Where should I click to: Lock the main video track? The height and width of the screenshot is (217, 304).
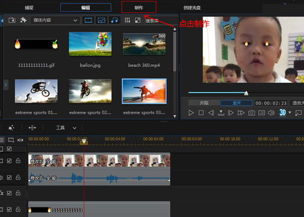[x=18, y=161]
